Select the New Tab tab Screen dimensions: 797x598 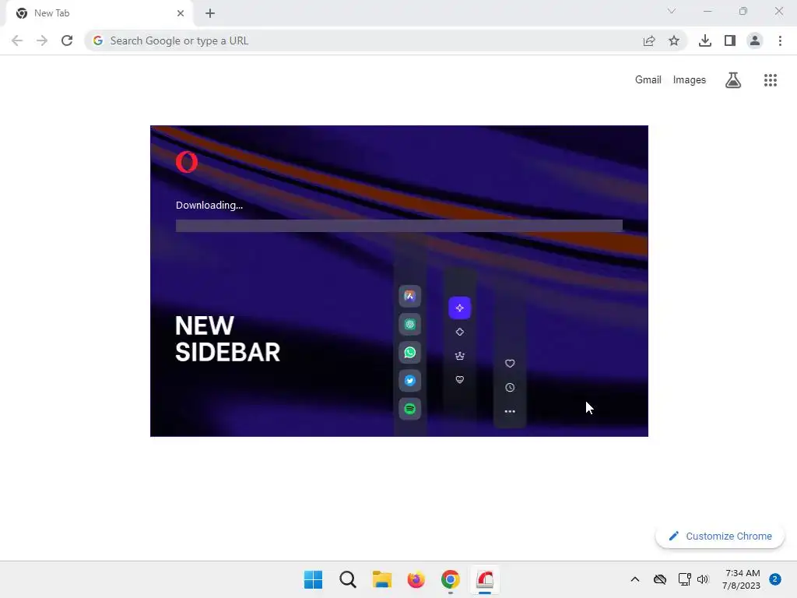pos(99,13)
